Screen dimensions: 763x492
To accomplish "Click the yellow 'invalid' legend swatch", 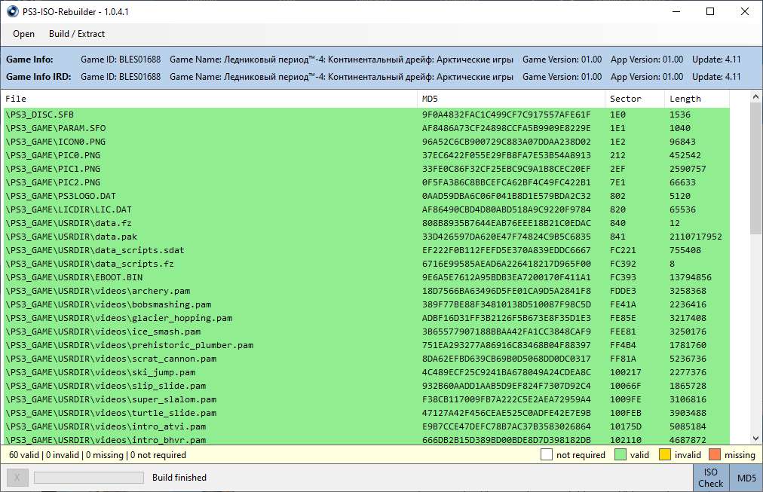I will 666,455.
